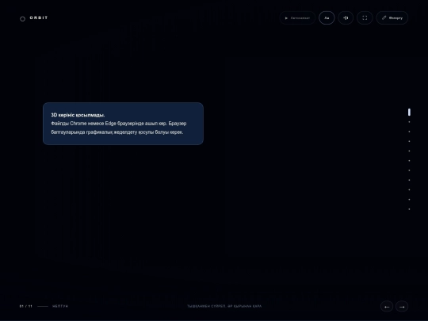Screen dimensions: 428x321
Task: Enter fullscreen with the corners icon
Action: [x=365, y=18]
